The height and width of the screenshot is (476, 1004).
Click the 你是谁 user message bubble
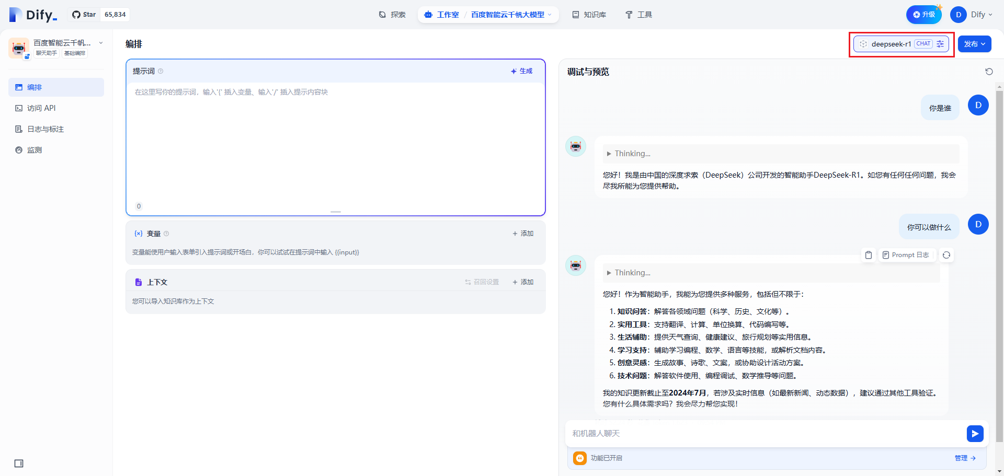pyautogui.click(x=940, y=108)
